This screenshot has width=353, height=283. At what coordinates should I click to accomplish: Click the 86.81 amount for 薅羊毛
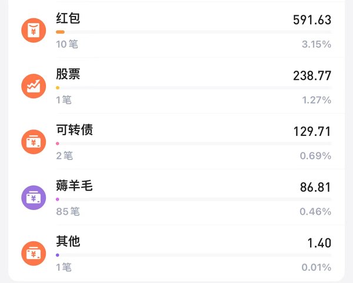[x=315, y=187]
